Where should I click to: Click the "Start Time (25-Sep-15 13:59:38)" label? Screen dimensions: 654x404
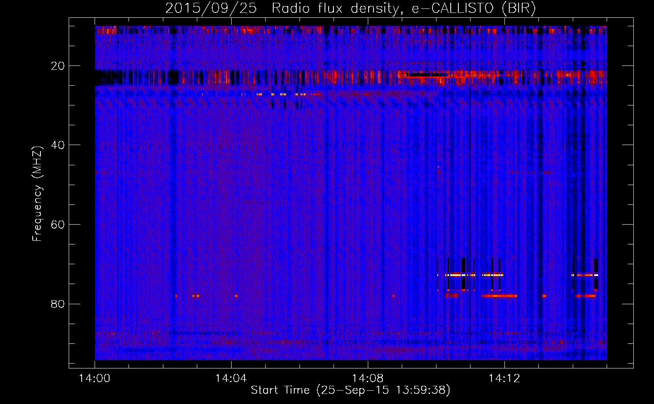tap(350, 390)
